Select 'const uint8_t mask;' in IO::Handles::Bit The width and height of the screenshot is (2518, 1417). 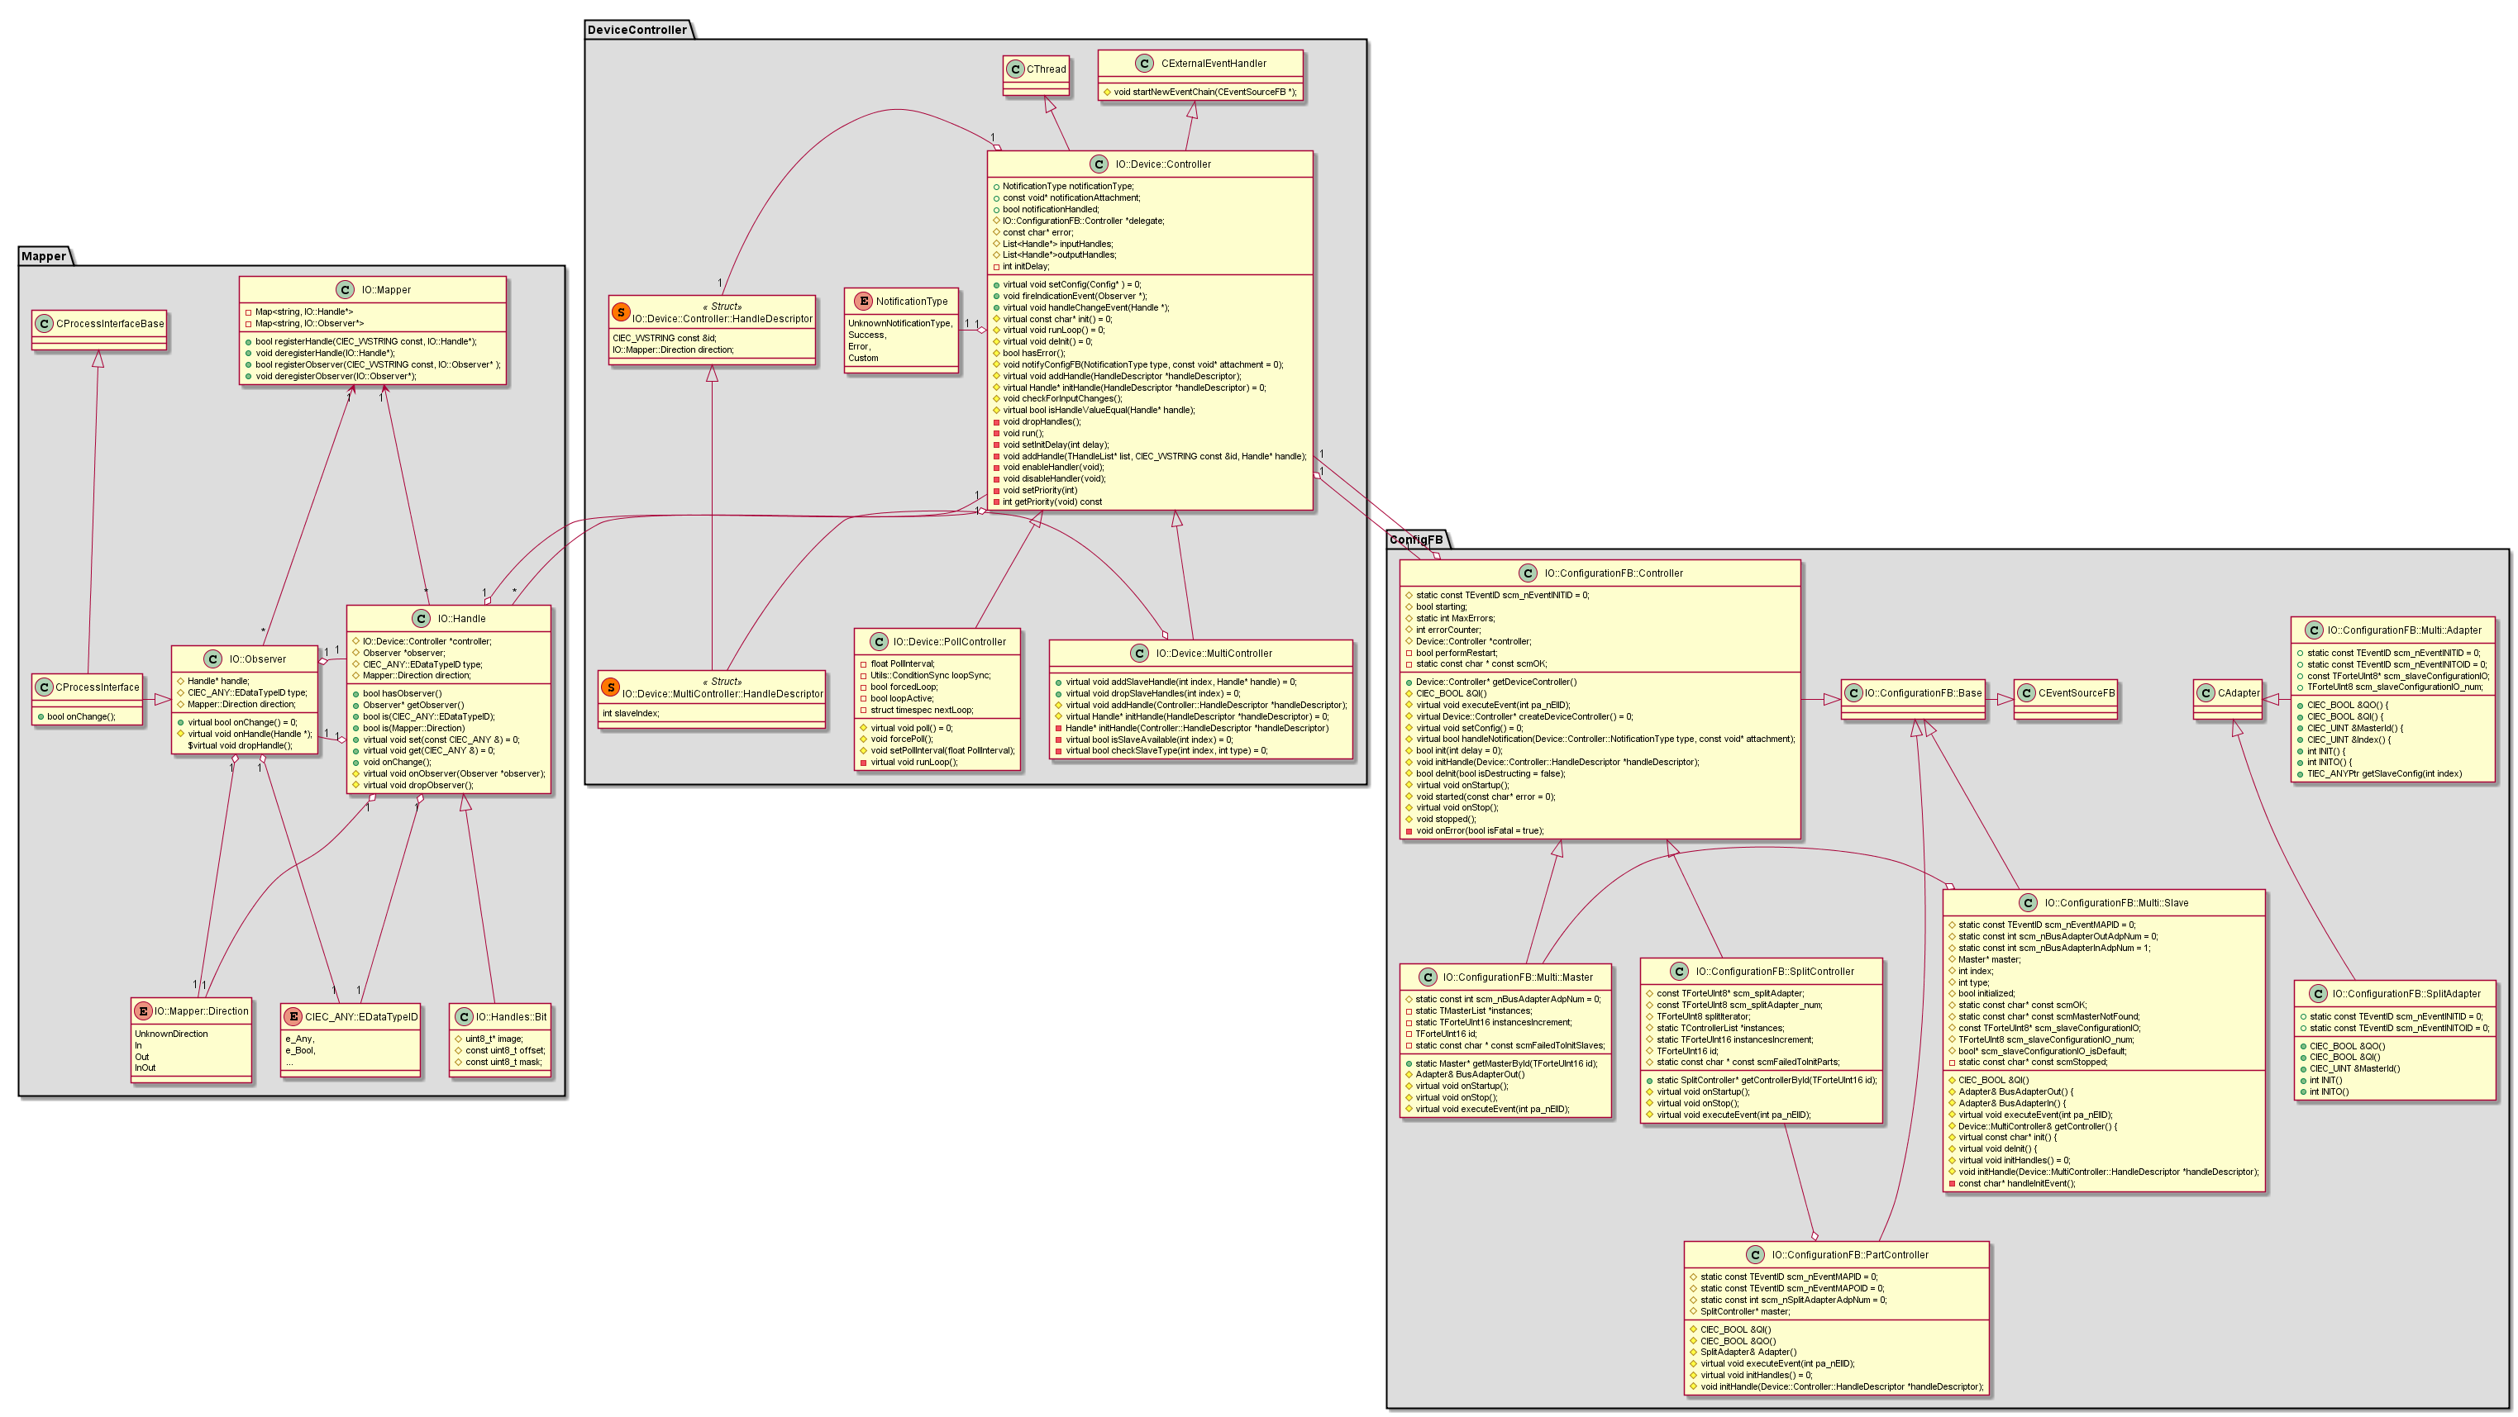tap(503, 1063)
